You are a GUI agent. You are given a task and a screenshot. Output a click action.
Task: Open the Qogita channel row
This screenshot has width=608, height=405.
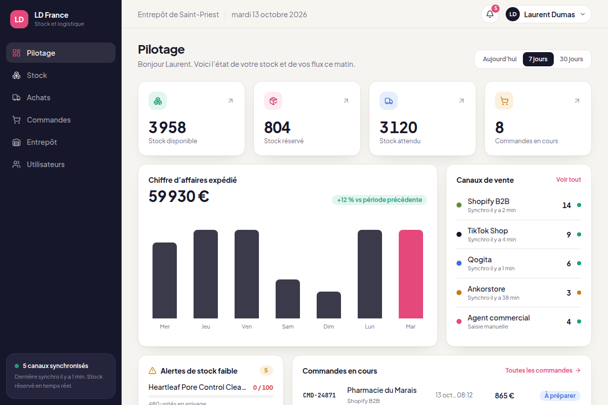519,263
